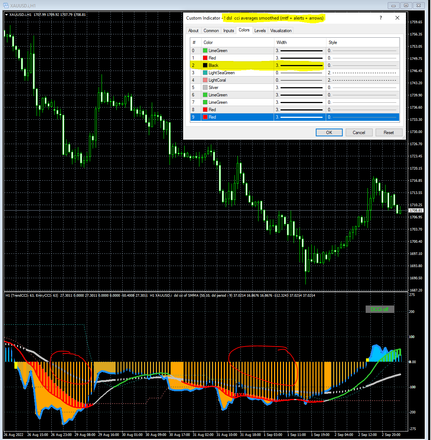The height and width of the screenshot is (440, 431).
Task: Open width selector for row 0 LimeGreen
Action: click(x=300, y=51)
